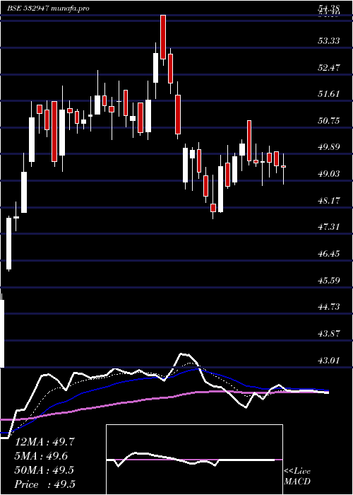The image size is (353, 495).
Task: Click the 43.87 price axis label
Action: [329, 333]
